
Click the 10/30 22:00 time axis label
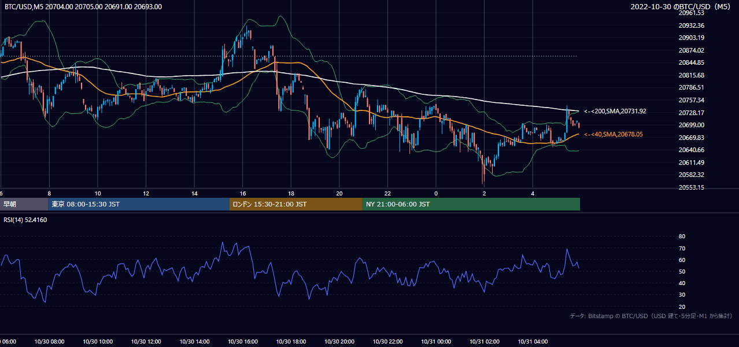(388, 342)
